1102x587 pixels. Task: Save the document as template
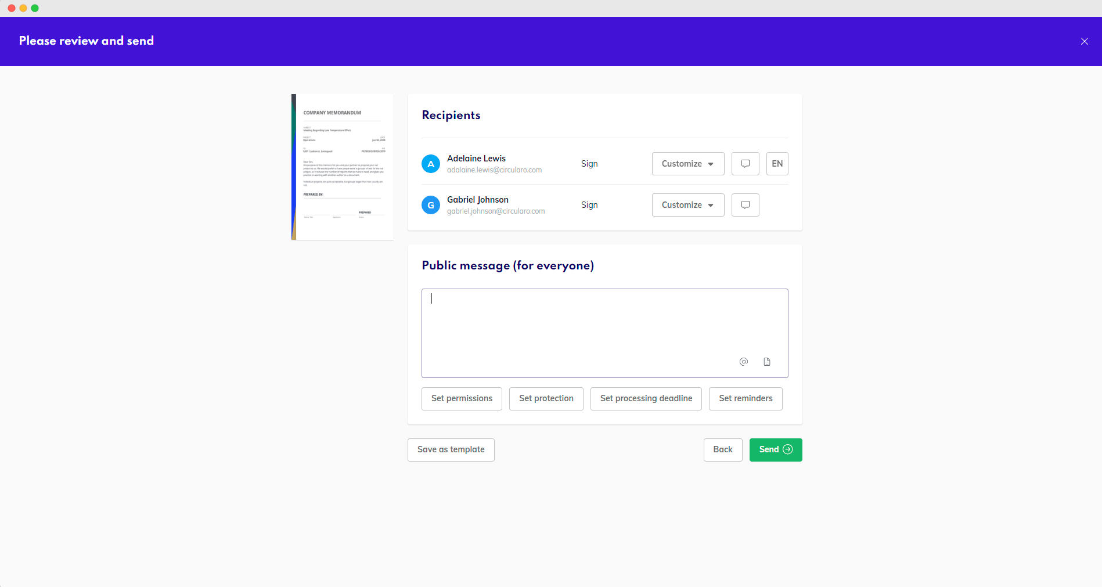point(451,449)
